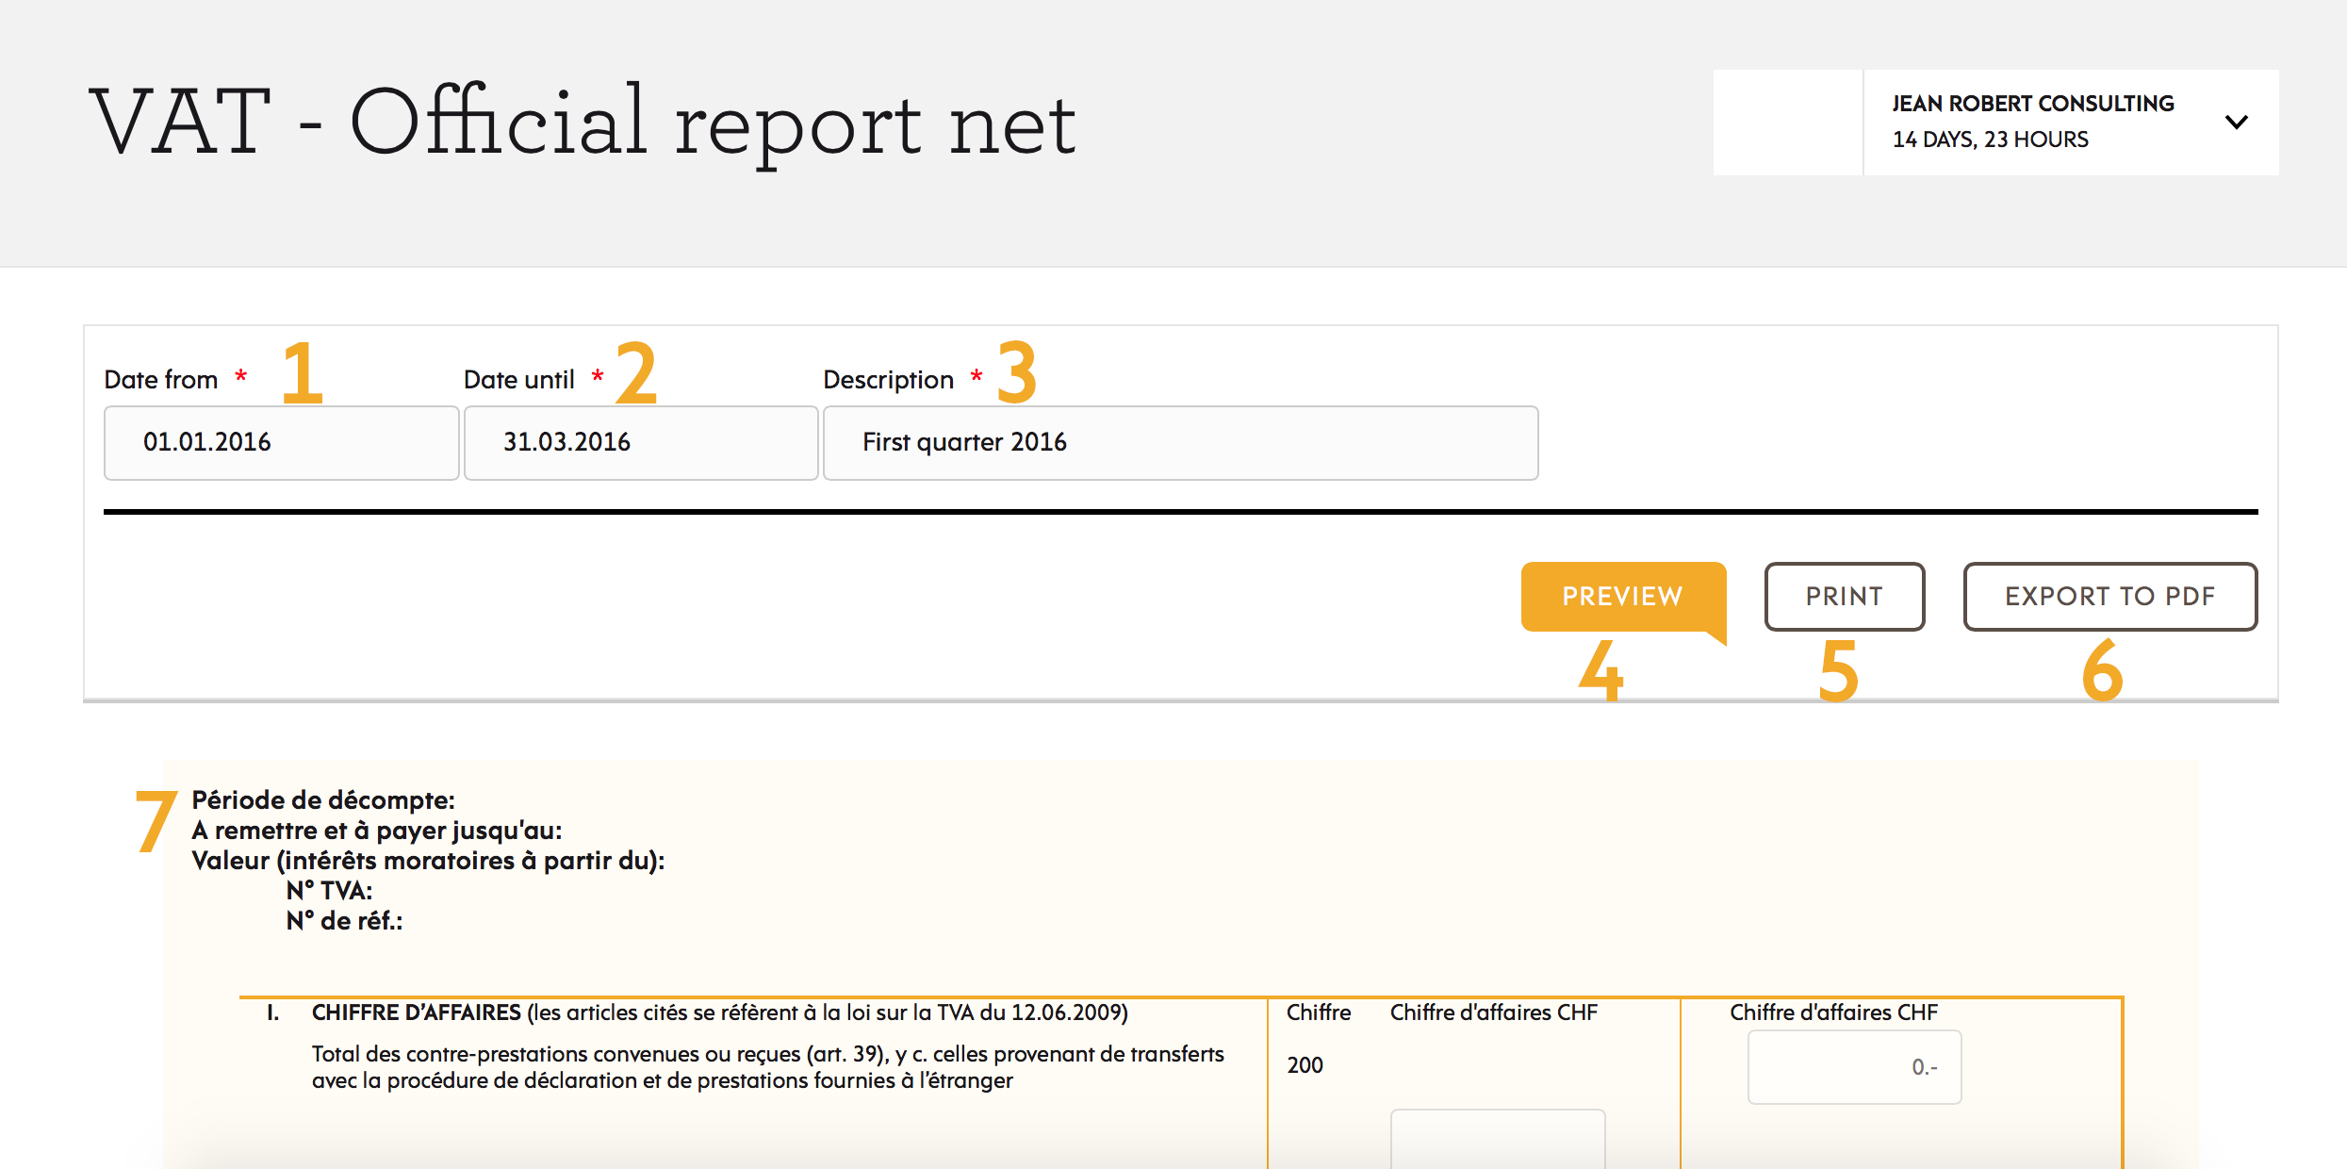Click the orange number 3 marker
2347x1169 pixels.
coord(1017,373)
